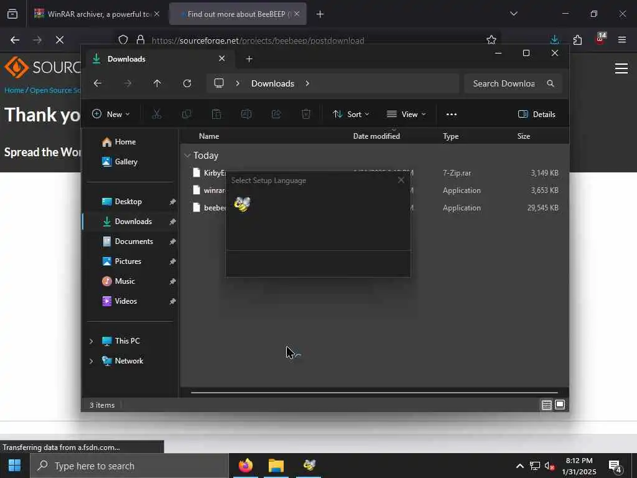
Task: Open Firefox tab overview icon at top-left
Action: click(12, 14)
